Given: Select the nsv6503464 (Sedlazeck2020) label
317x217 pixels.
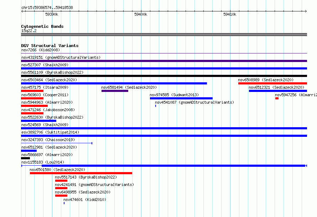Looking at the screenshot, I should (49, 80).
